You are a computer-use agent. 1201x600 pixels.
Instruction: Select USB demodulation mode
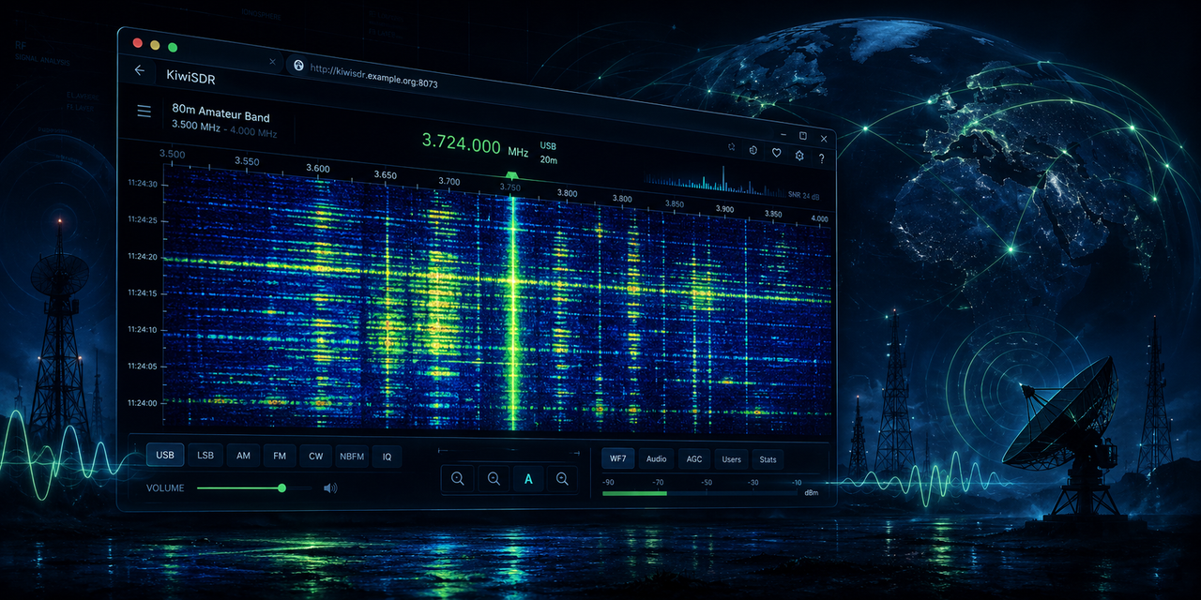tap(165, 456)
